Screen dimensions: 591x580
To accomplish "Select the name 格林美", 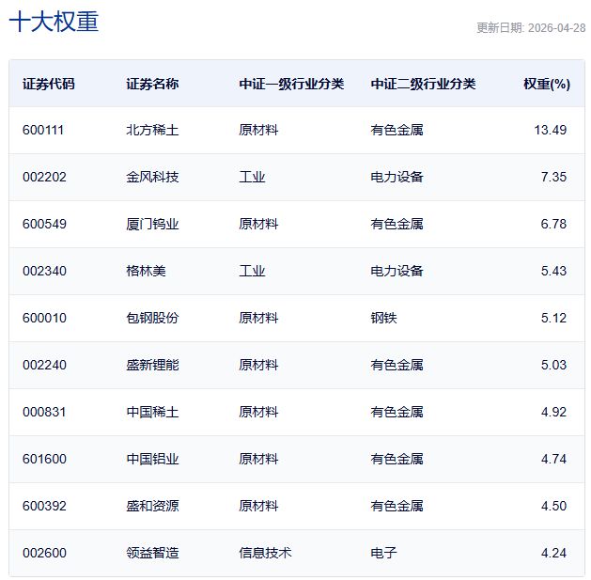I will (x=146, y=271).
